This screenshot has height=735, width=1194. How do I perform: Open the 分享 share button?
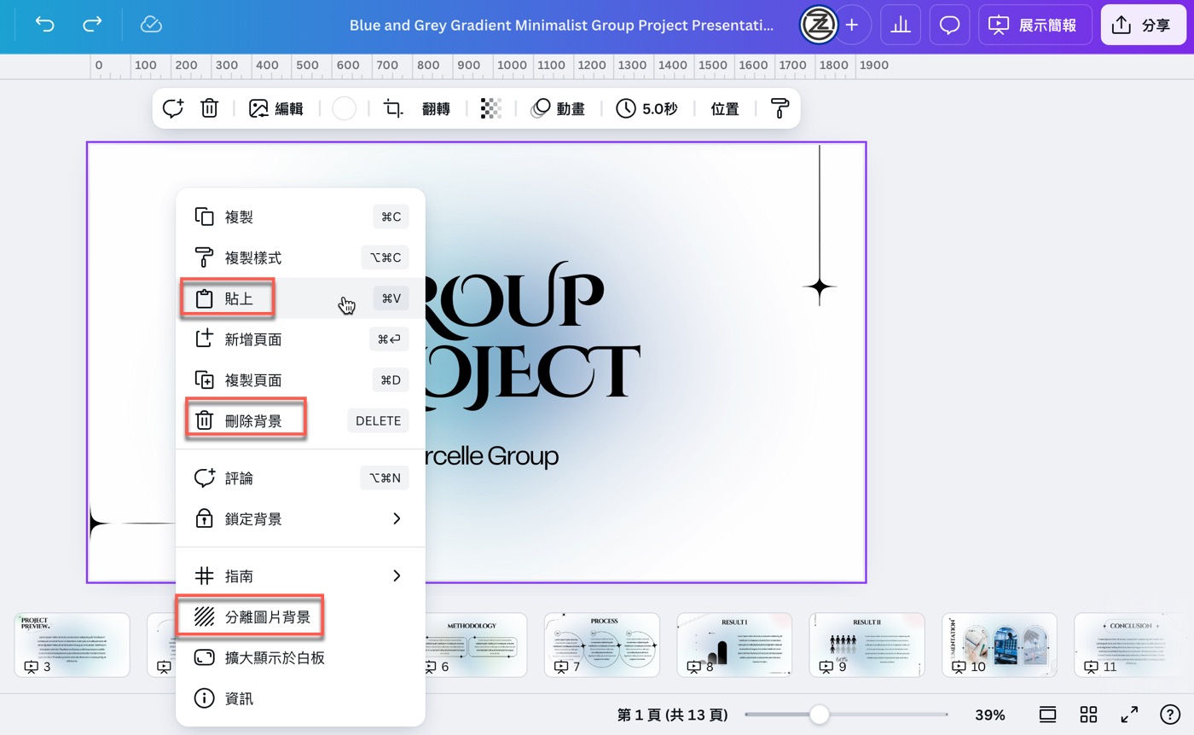coord(1143,25)
